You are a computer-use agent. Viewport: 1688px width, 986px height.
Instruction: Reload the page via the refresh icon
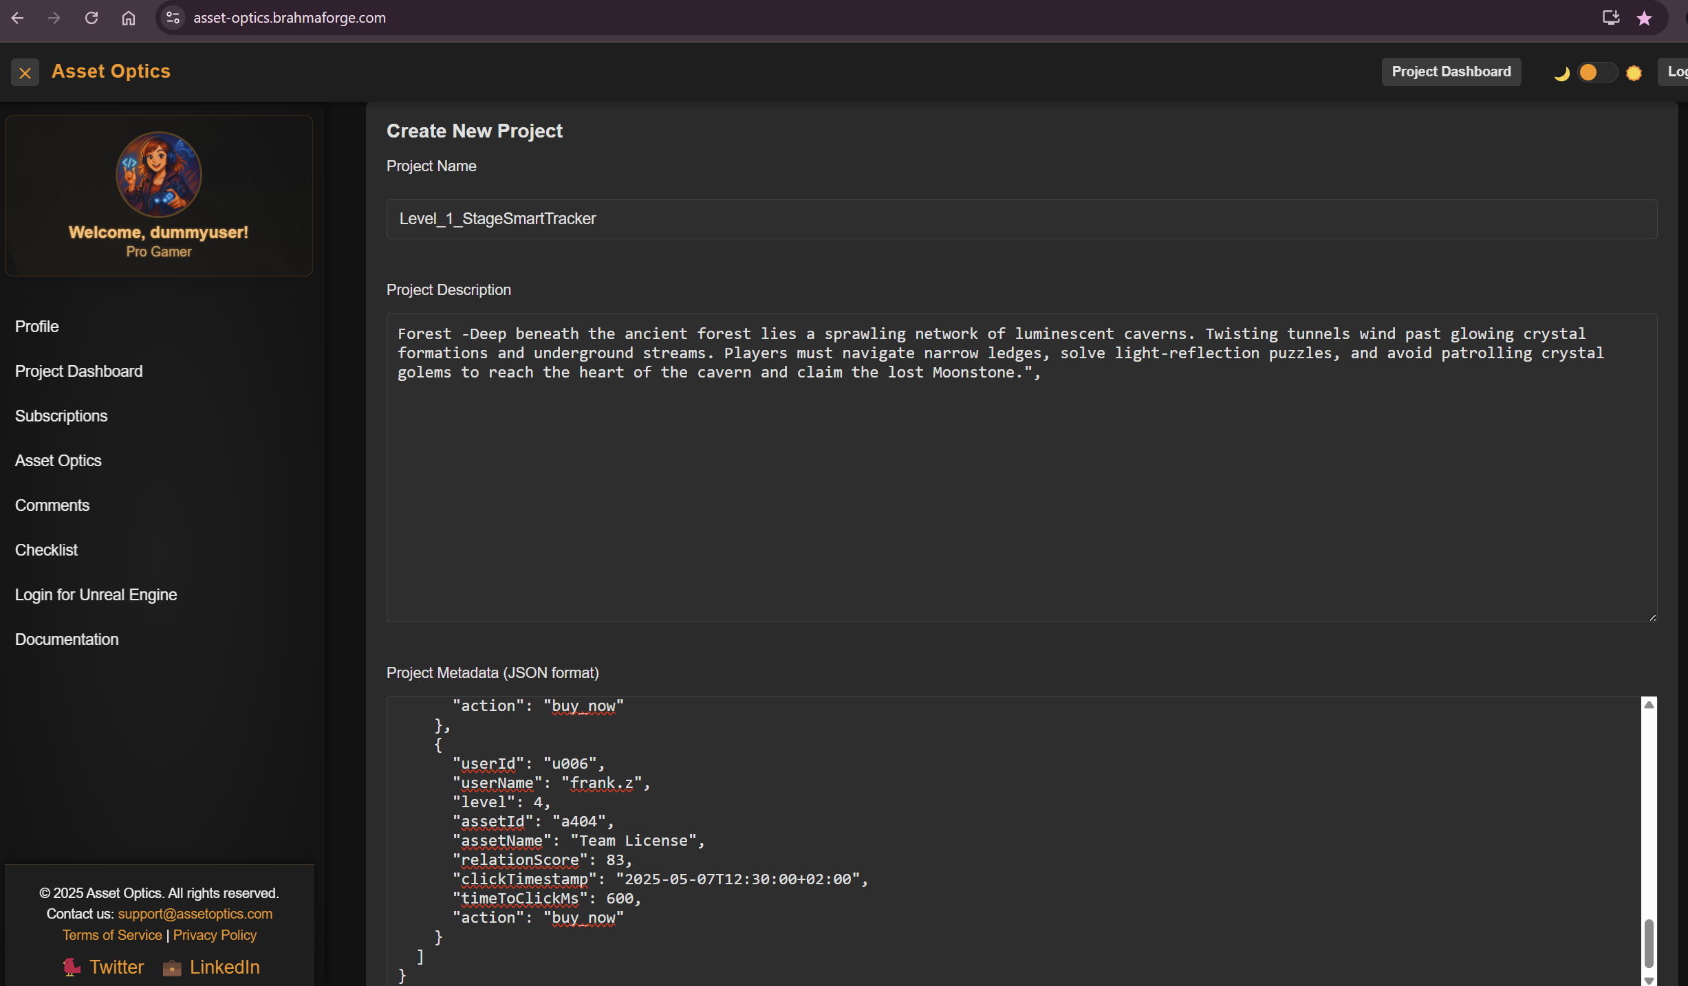(x=91, y=18)
